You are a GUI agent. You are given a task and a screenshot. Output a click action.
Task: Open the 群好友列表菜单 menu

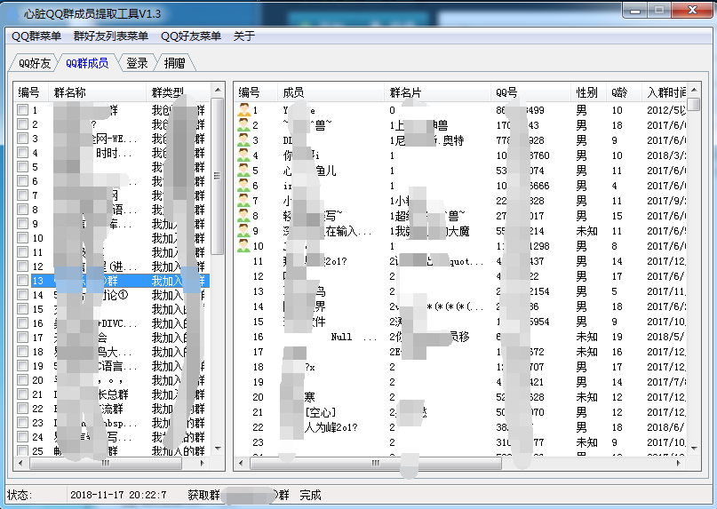(x=111, y=36)
